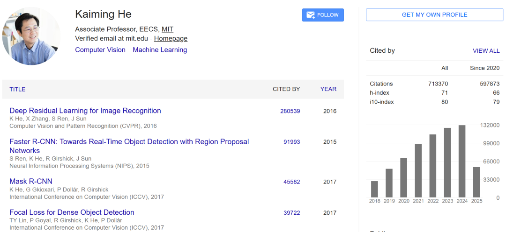506x232 pixels.
Task: Select the Machine Learning interest tag
Action: click(160, 50)
